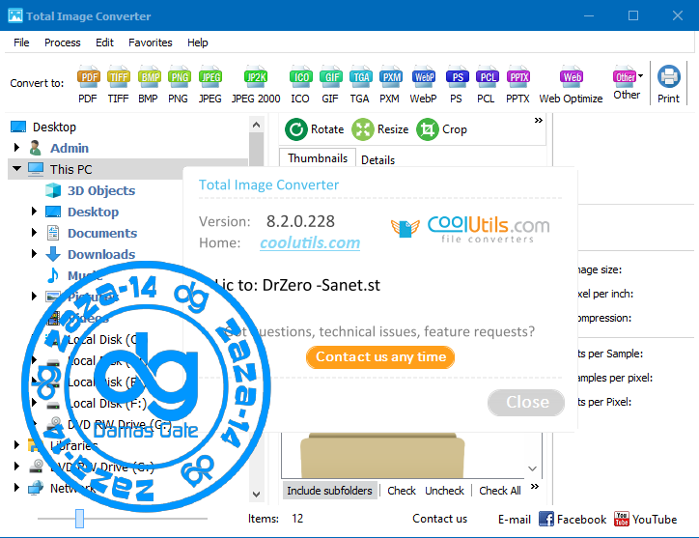This screenshot has height=538, width=699.
Task: Click Contact us any time button
Action: 380,357
